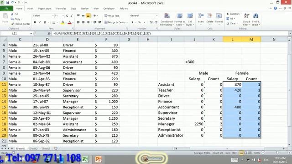The width and height of the screenshot is (292, 164).
Task: Open Microsoft Excel Help icon
Action: click(275, 8)
